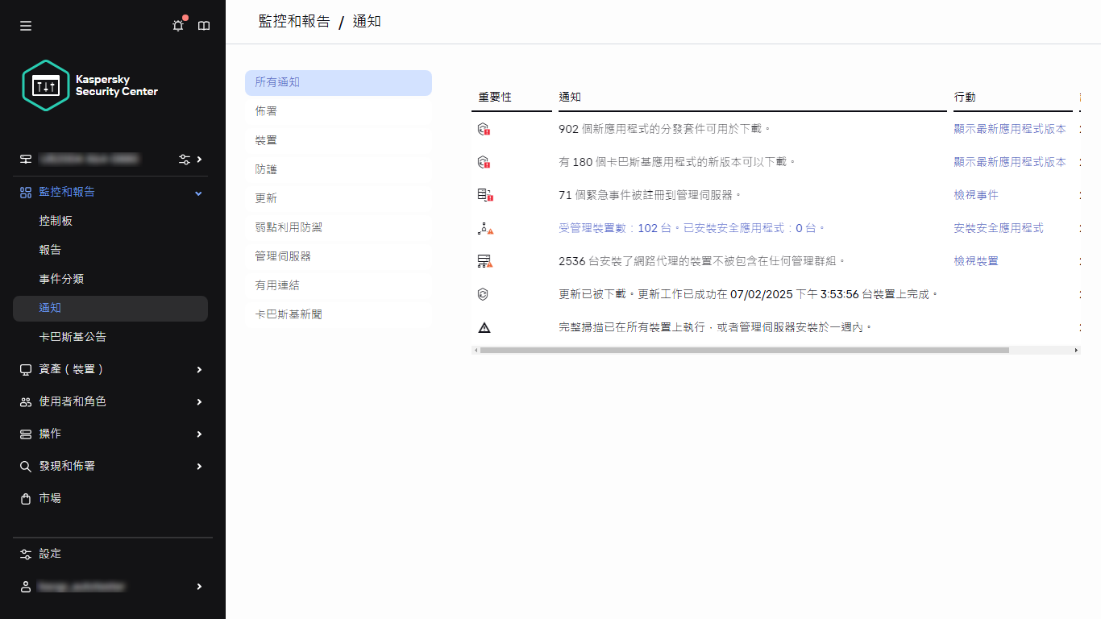Click 安裝安全應用程式 action link
The image size is (1101, 619).
[x=999, y=228]
